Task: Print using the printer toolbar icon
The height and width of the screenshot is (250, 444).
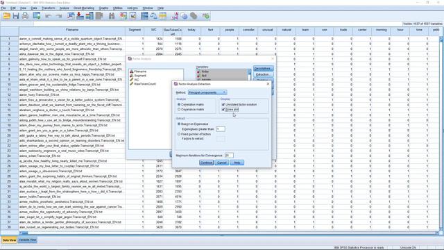Action: [25, 16]
